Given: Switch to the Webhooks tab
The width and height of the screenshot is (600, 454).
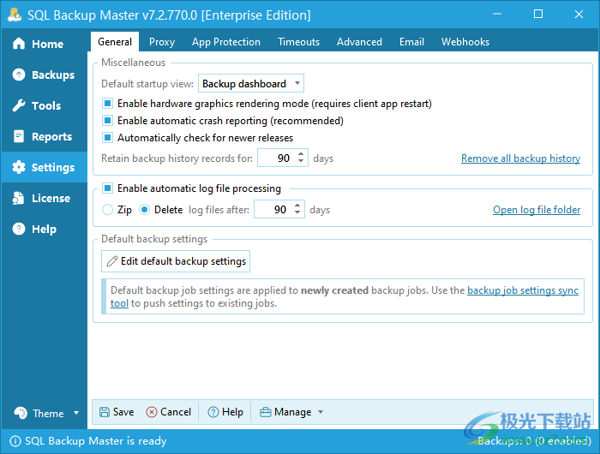Looking at the screenshot, I should click(465, 42).
